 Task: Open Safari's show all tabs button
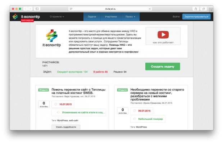pos(204,9)
